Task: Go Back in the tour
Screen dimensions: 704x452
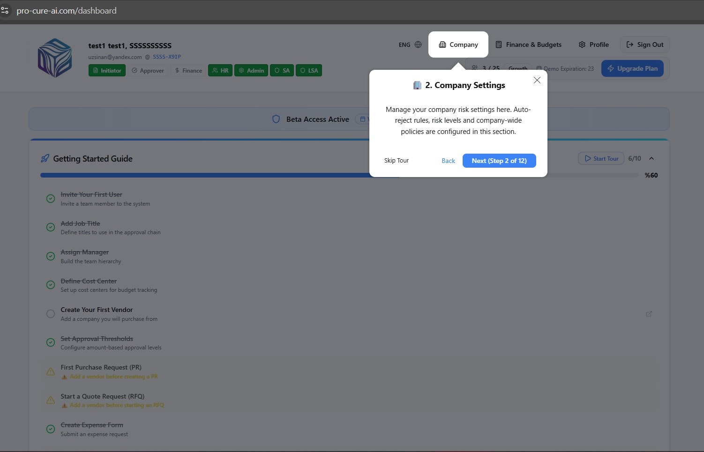Action: pyautogui.click(x=448, y=161)
